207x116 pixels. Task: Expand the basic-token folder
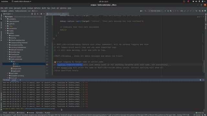point(7,36)
